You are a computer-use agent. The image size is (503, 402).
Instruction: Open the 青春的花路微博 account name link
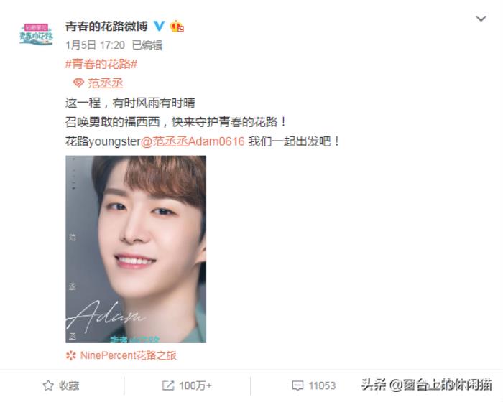point(106,26)
